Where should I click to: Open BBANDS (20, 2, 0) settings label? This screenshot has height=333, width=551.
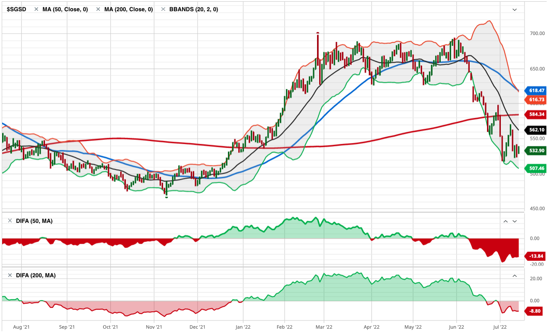tap(193, 9)
